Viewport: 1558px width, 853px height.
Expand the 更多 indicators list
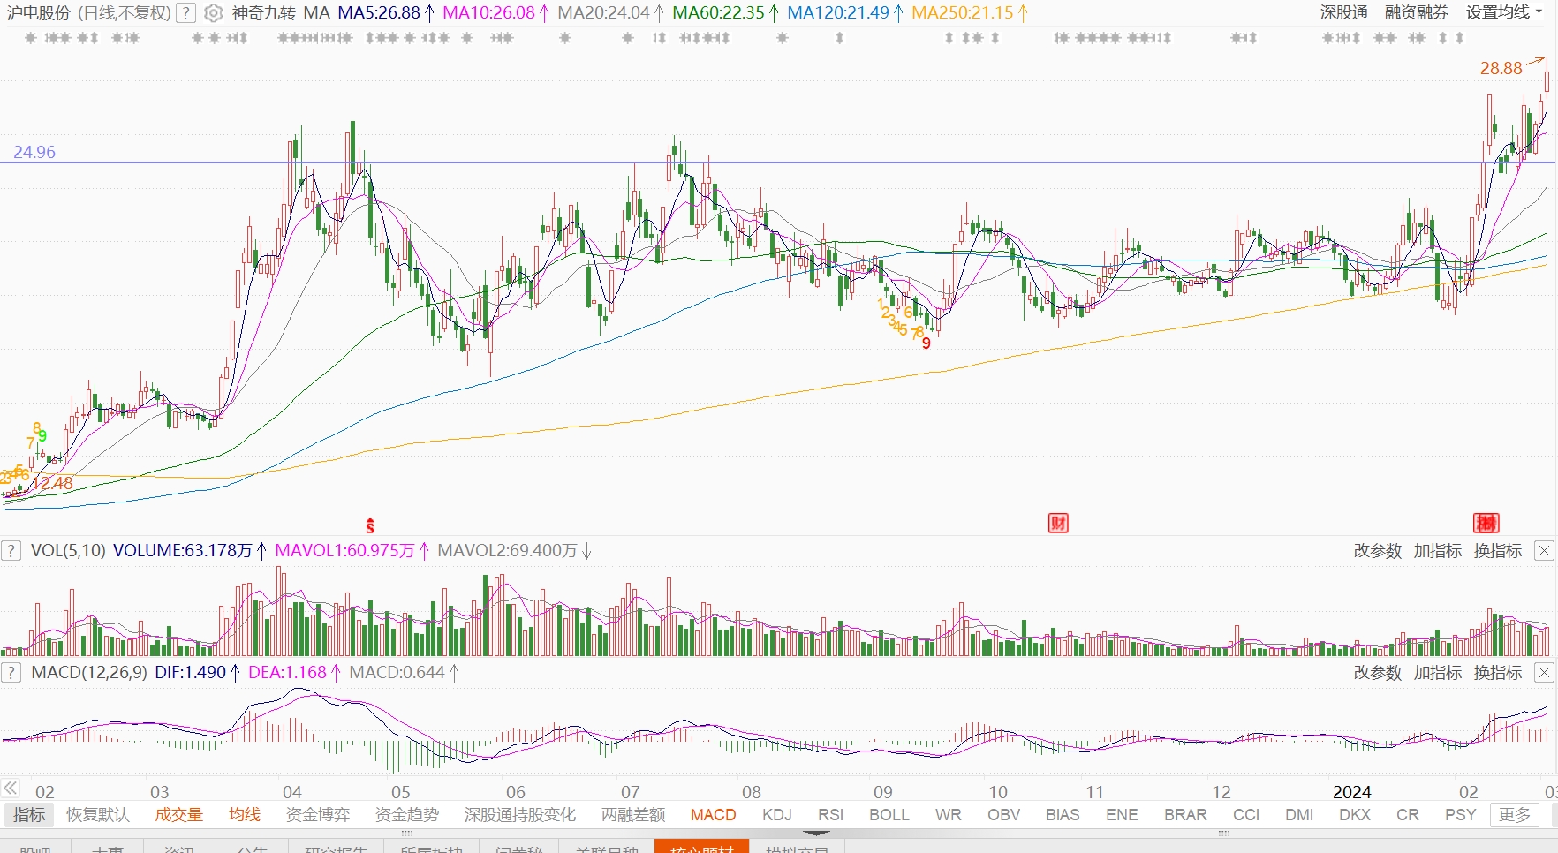1515,815
